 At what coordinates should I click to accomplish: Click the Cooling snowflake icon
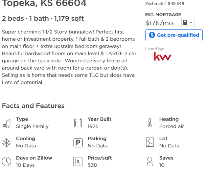6,143
